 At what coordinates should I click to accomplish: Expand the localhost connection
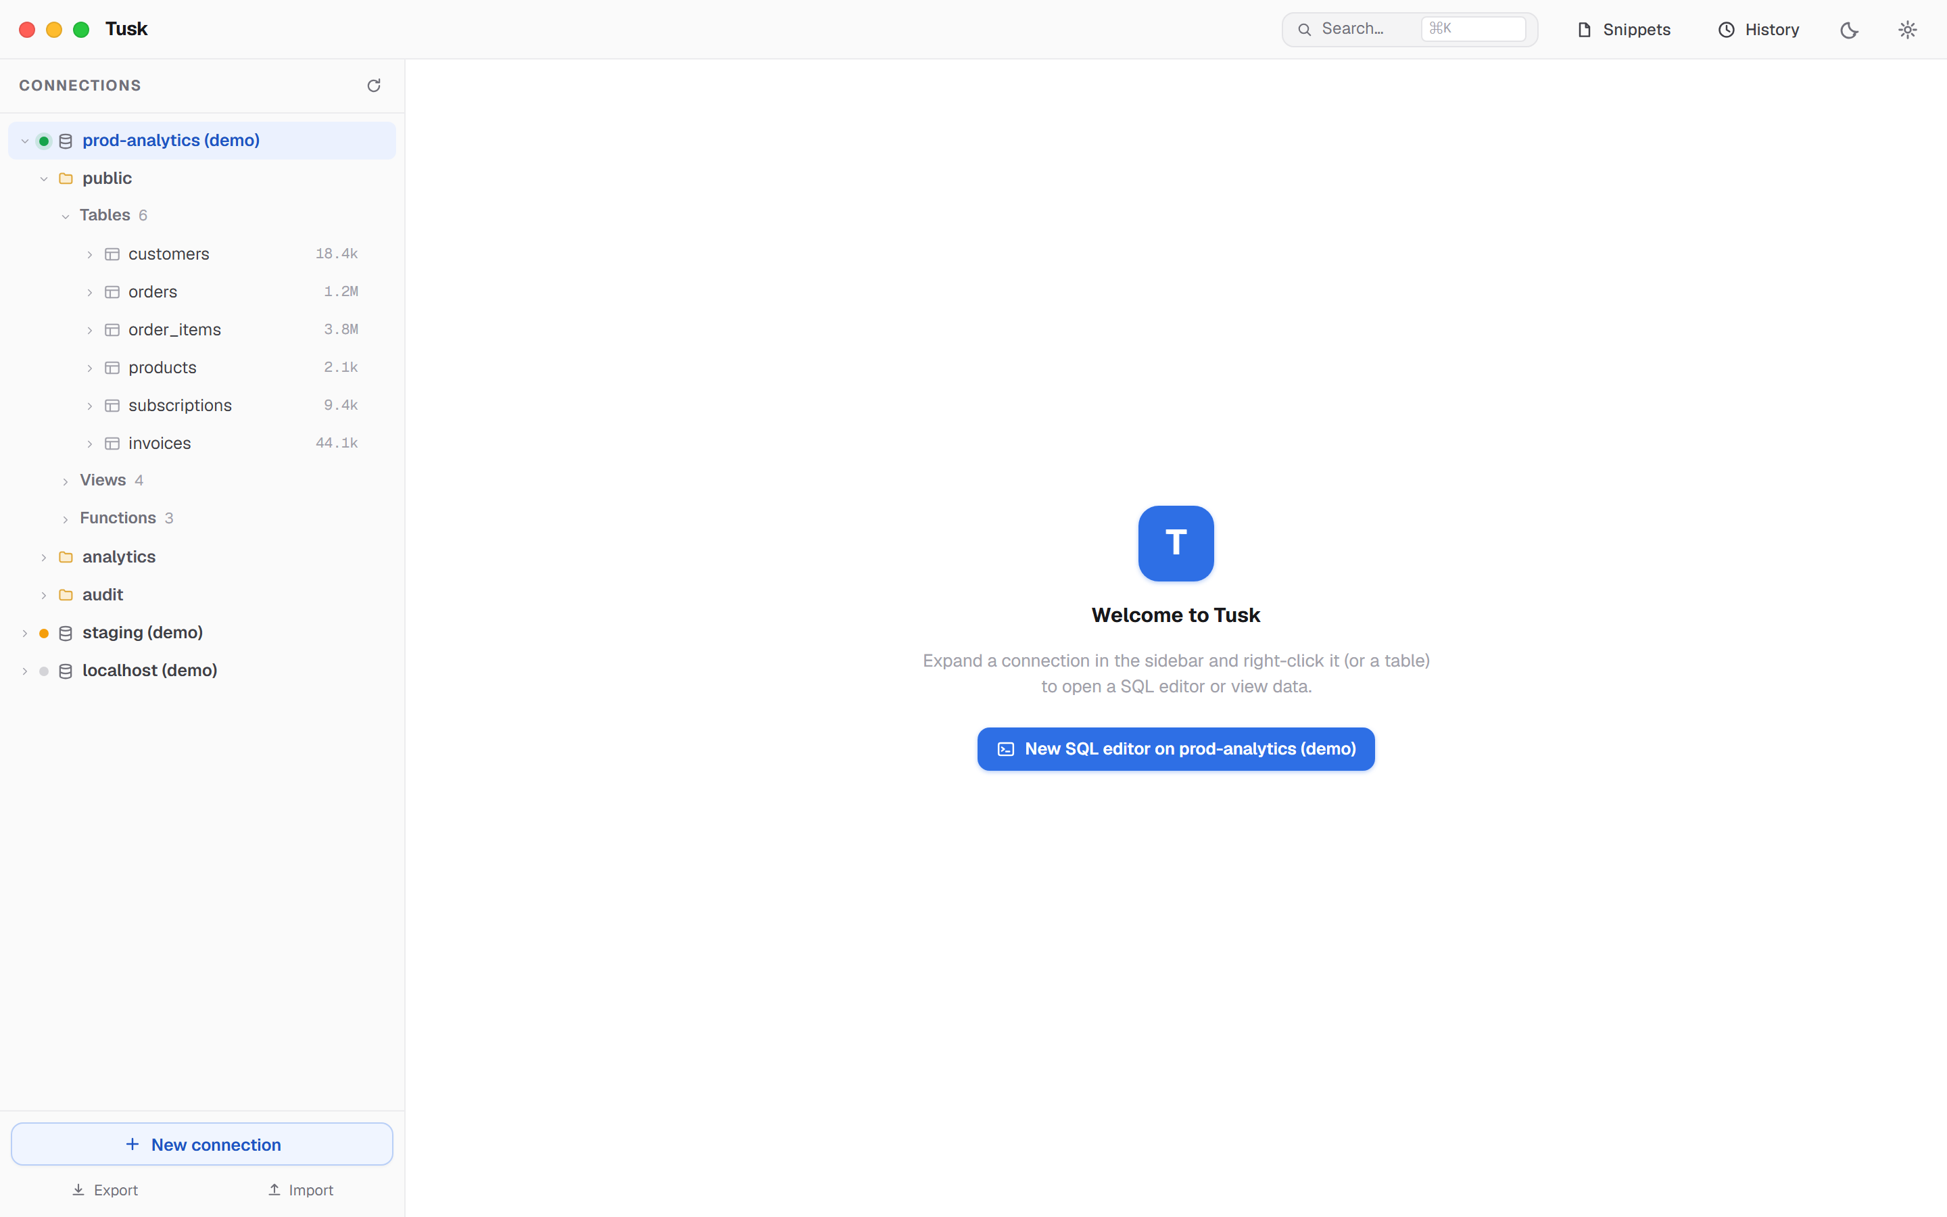(25, 671)
